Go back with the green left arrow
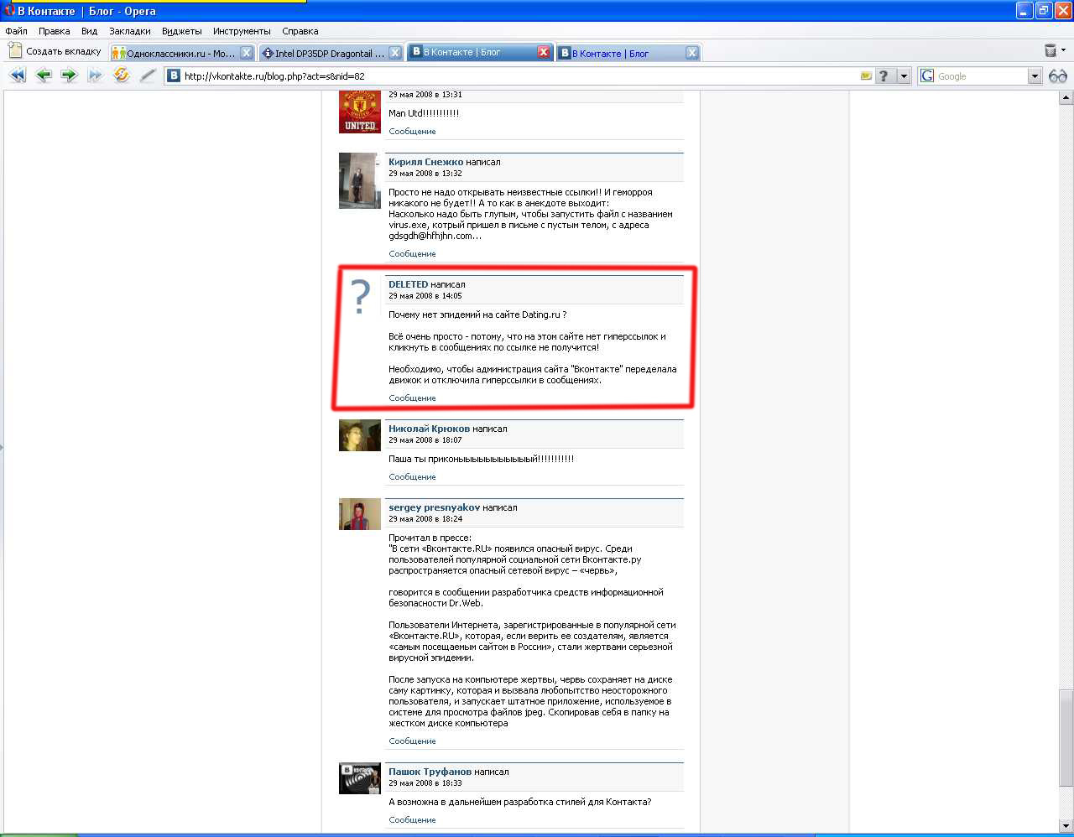This screenshot has height=837, width=1074. tap(44, 75)
